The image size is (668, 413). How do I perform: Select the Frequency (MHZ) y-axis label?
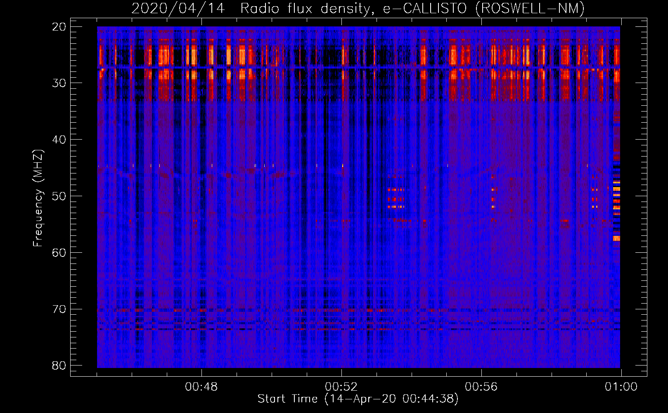(38, 198)
